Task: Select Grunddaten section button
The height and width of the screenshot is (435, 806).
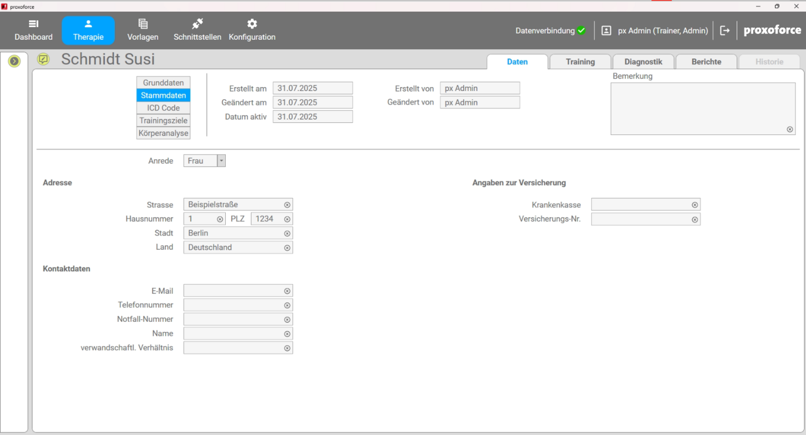Action: (x=163, y=83)
